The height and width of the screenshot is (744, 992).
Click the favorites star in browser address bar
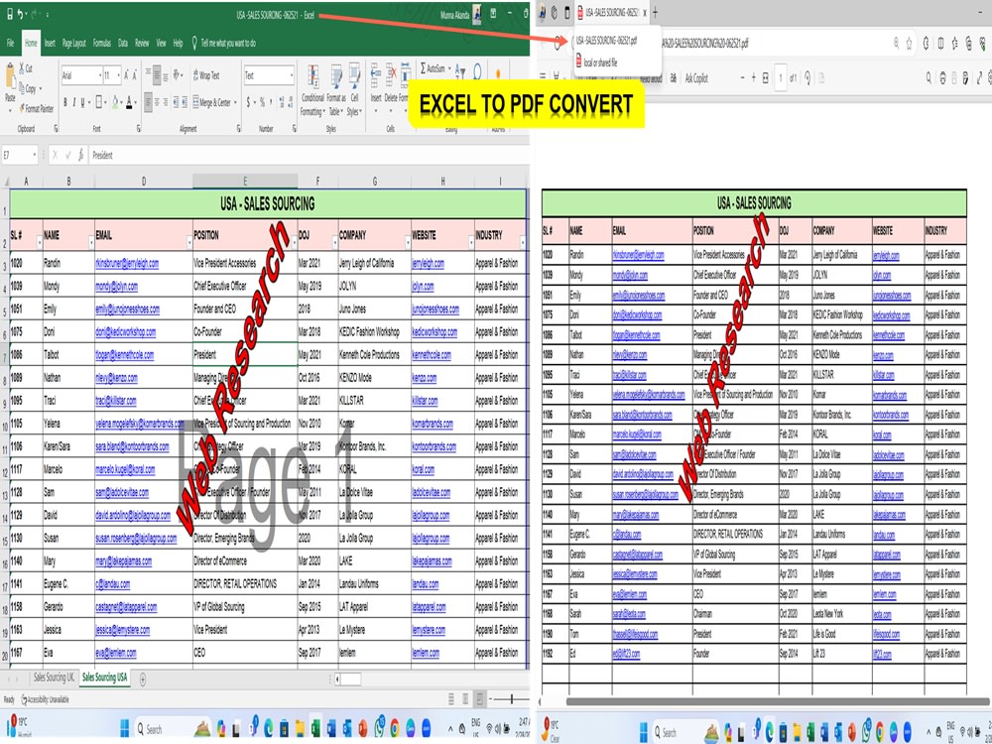pyautogui.click(x=909, y=43)
